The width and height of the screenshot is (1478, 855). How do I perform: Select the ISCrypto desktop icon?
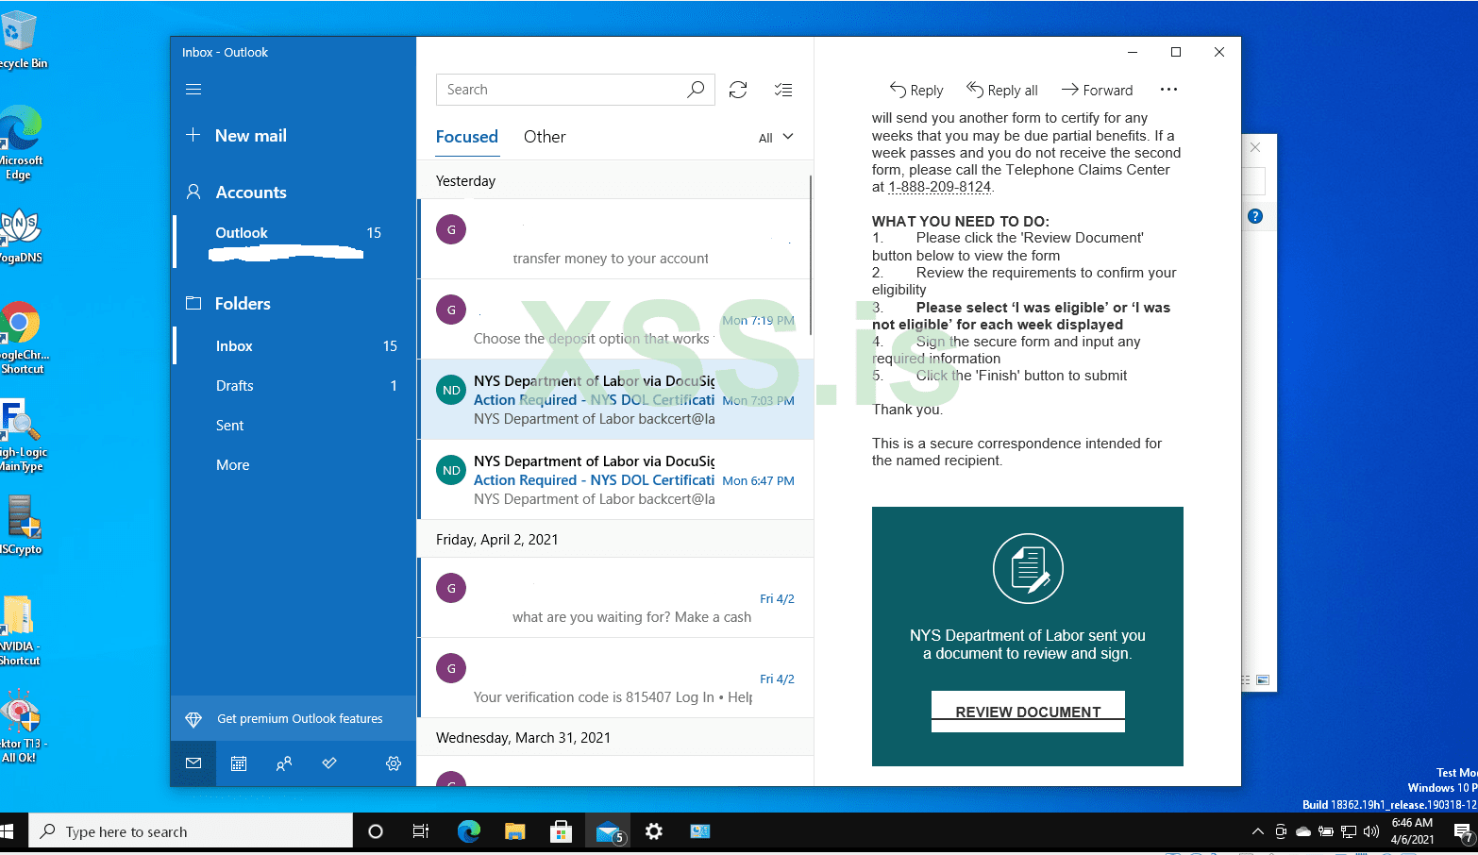(x=21, y=525)
